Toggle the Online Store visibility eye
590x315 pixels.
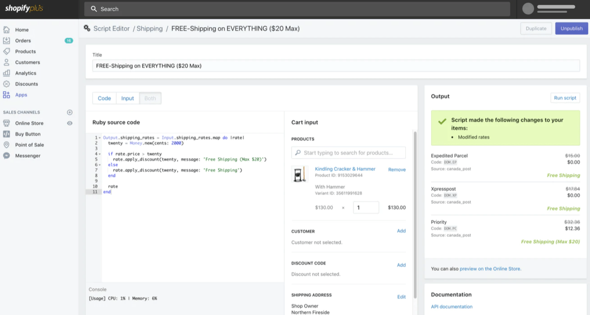[69, 123]
